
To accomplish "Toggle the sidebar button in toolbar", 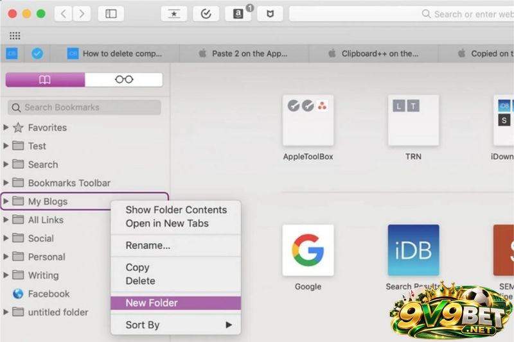I will [111, 13].
